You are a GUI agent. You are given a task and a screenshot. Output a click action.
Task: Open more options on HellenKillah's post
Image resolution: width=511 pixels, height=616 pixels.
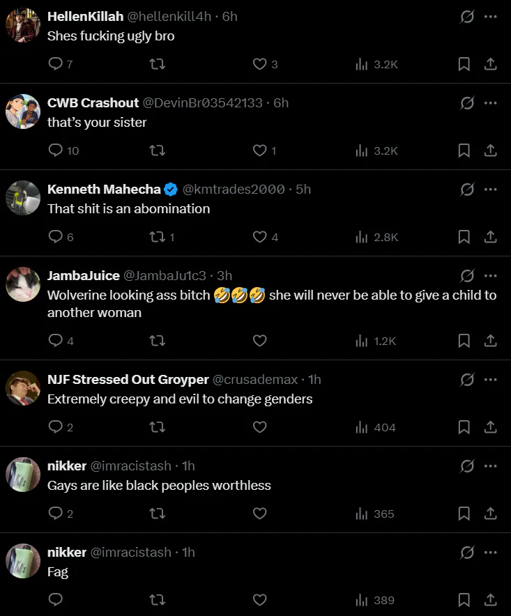coord(490,17)
